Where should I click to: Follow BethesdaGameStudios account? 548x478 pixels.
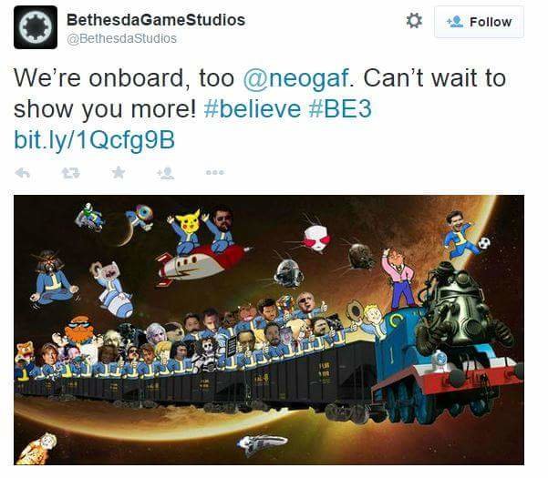[x=479, y=22]
